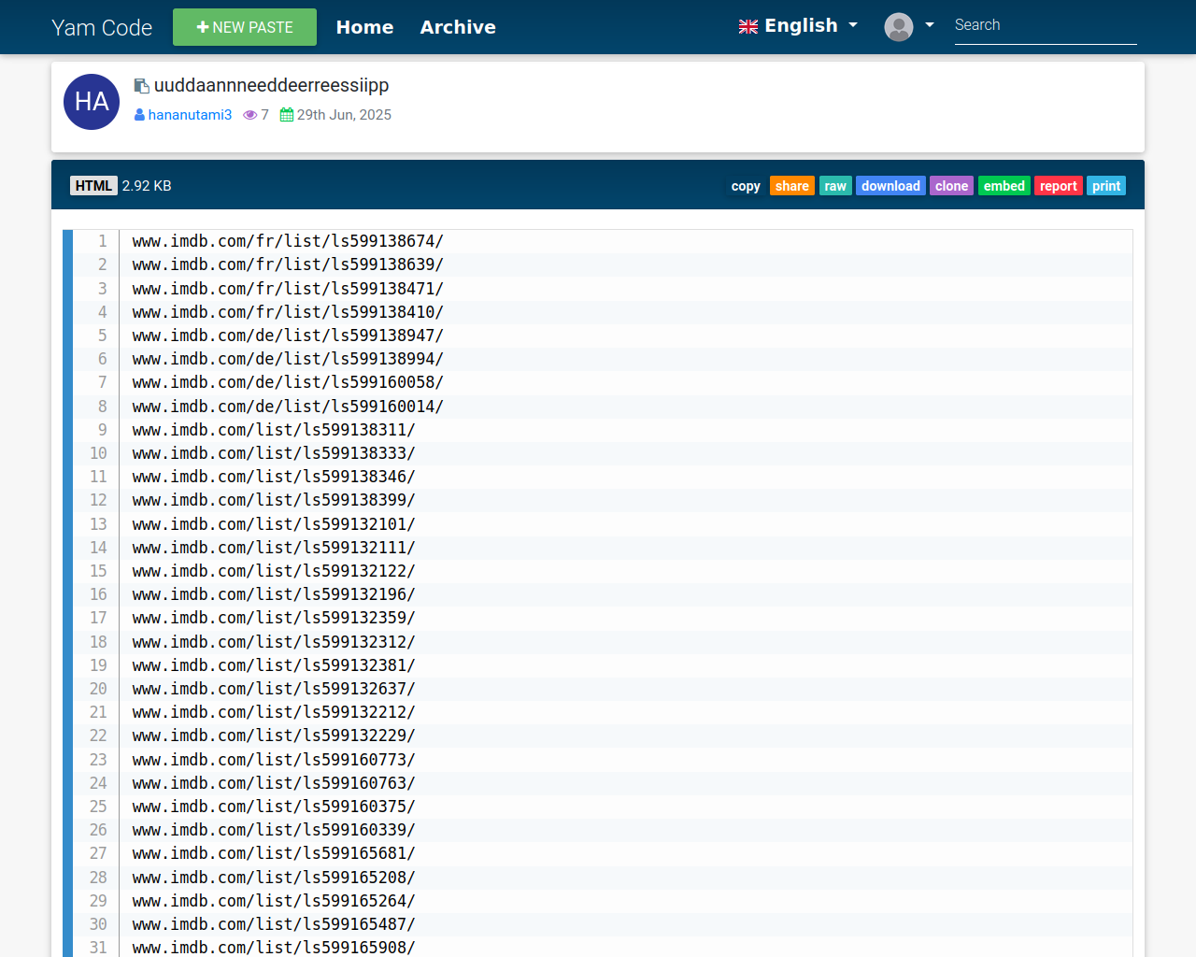
Task: Click the eye views icon
Action: [250, 115]
